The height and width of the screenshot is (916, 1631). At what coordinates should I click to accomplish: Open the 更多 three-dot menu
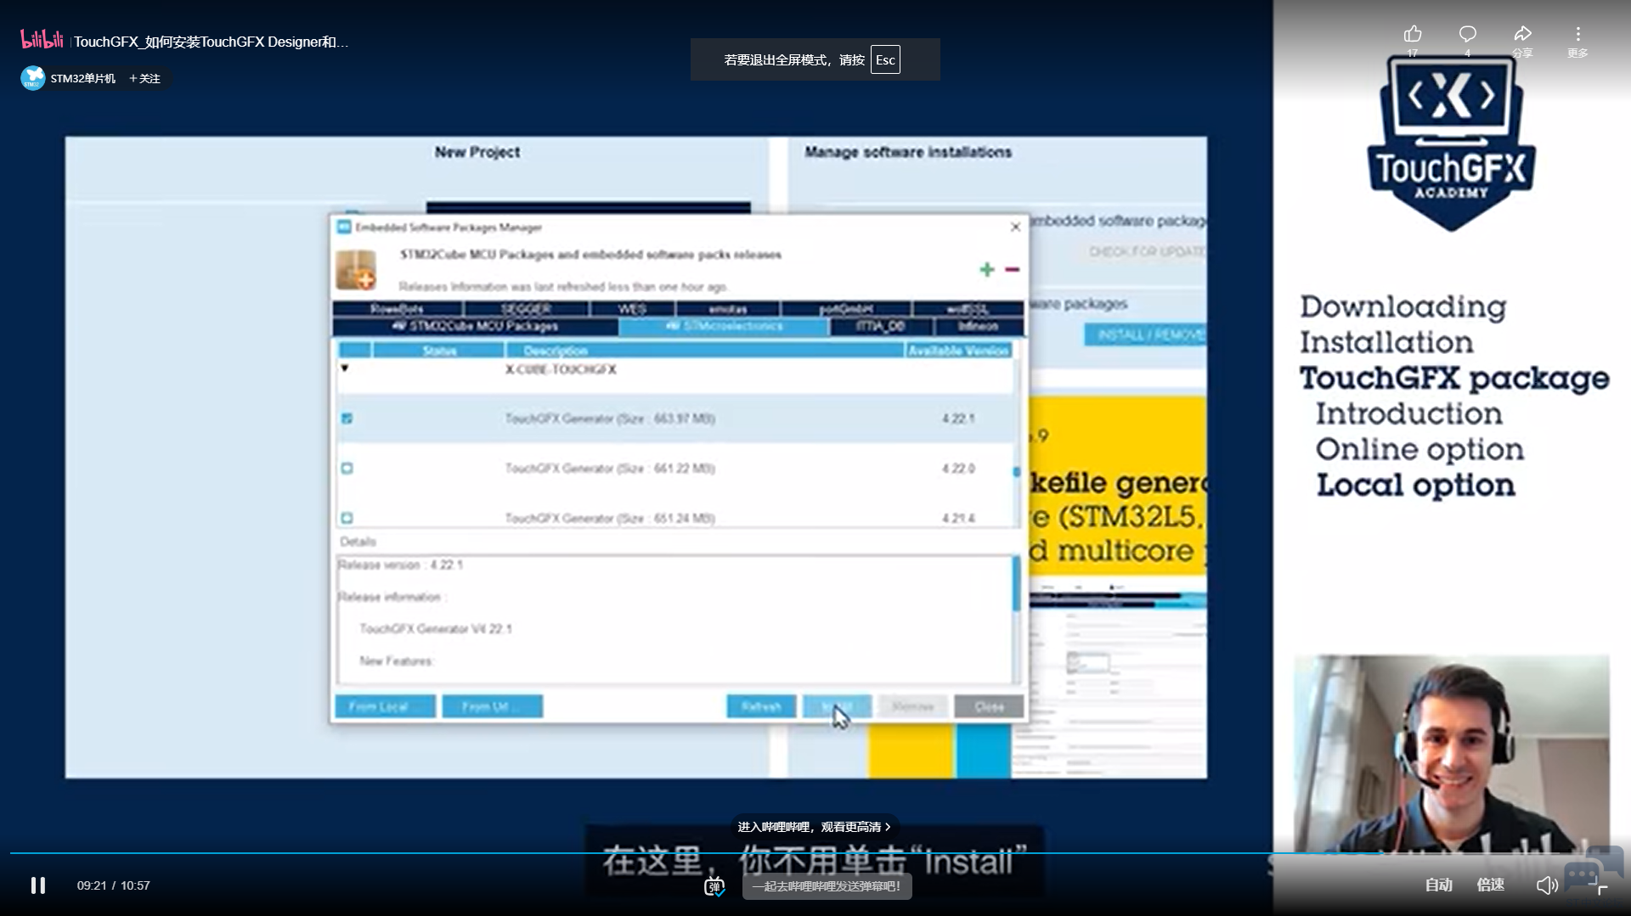click(x=1577, y=34)
